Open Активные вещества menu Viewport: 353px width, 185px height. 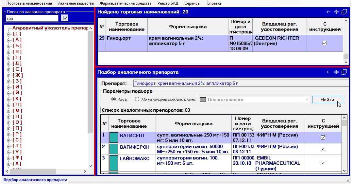click(76, 3)
